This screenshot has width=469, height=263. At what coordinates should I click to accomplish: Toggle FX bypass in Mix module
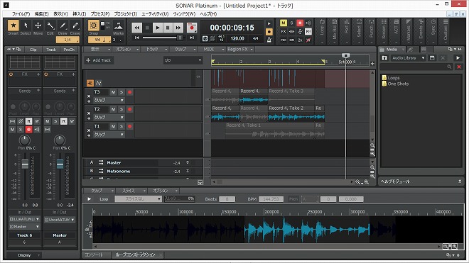tap(284, 31)
